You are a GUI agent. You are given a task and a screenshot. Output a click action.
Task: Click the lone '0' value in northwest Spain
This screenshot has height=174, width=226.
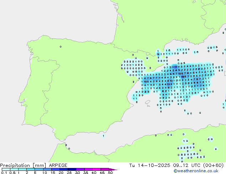(x=61, y=47)
